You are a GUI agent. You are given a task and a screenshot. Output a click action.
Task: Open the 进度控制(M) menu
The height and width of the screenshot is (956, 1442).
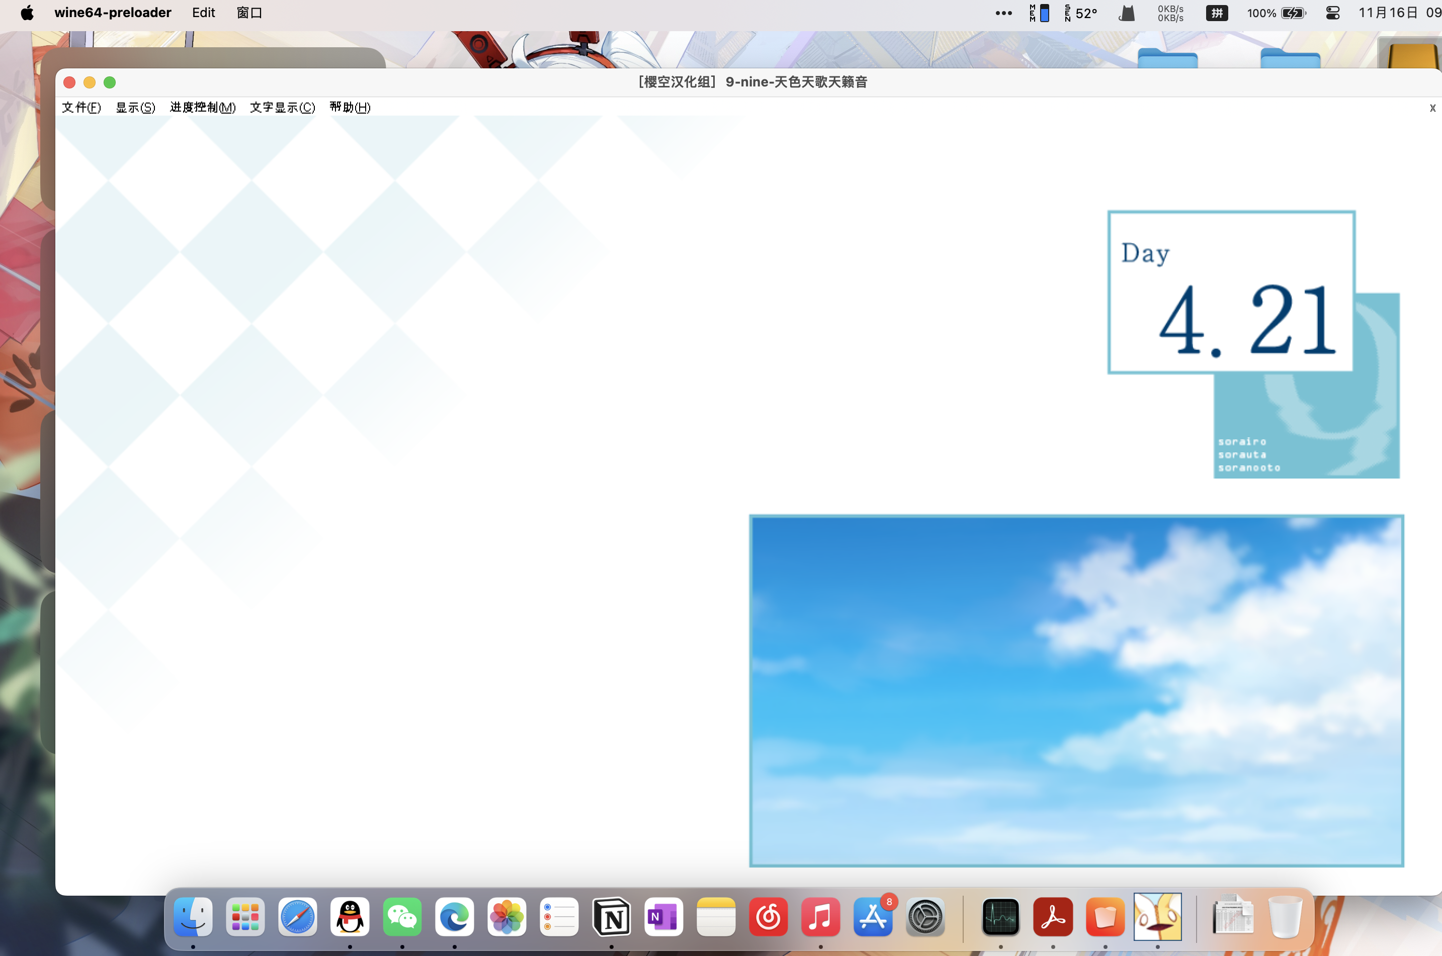tap(203, 107)
